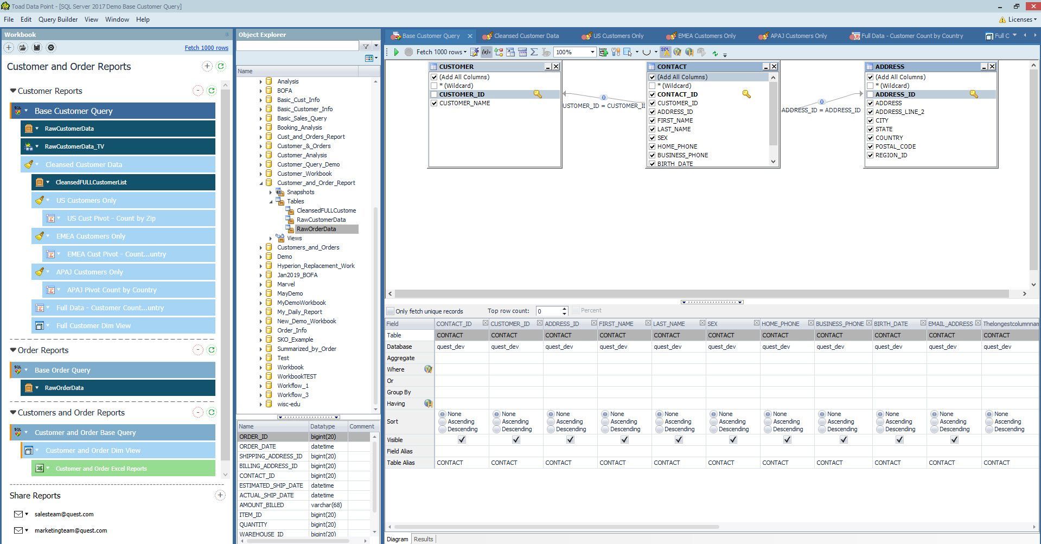
Task: Toggle the Wildcard checkbox in ADDRESS table
Action: coord(870,86)
